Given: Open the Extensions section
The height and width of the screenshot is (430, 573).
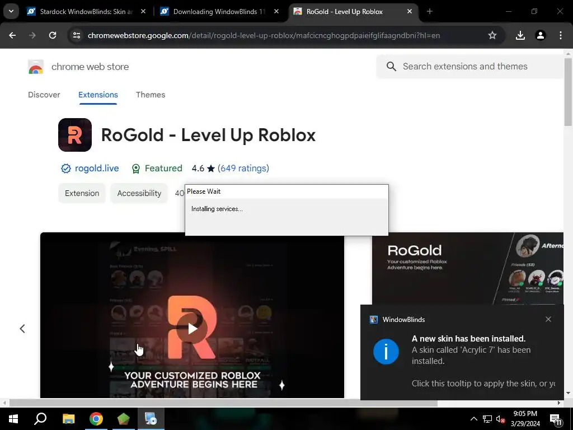Looking at the screenshot, I should (98, 95).
